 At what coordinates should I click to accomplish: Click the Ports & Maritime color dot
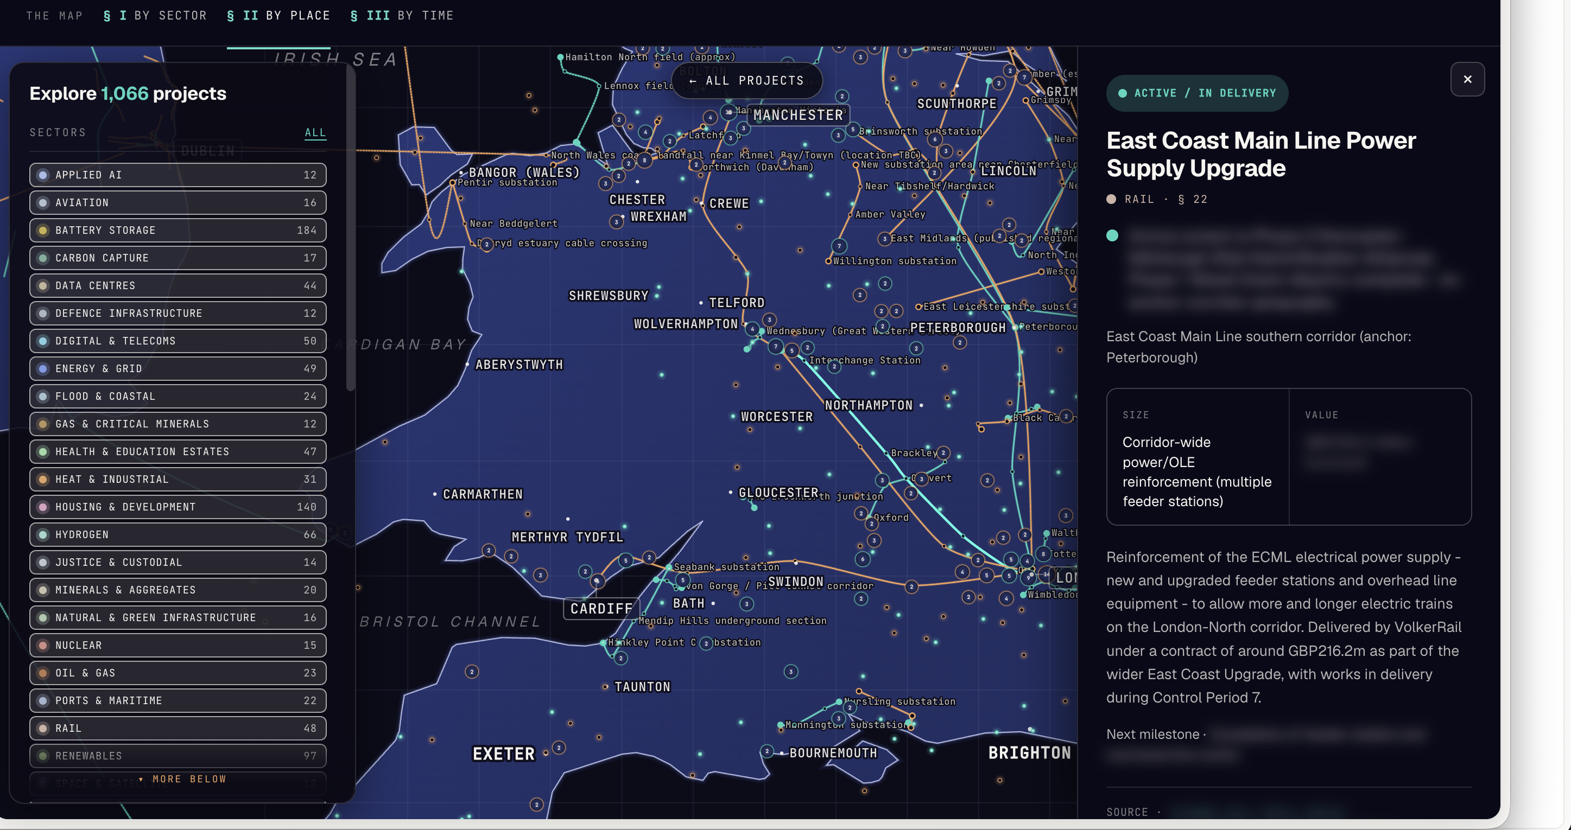[x=43, y=701]
